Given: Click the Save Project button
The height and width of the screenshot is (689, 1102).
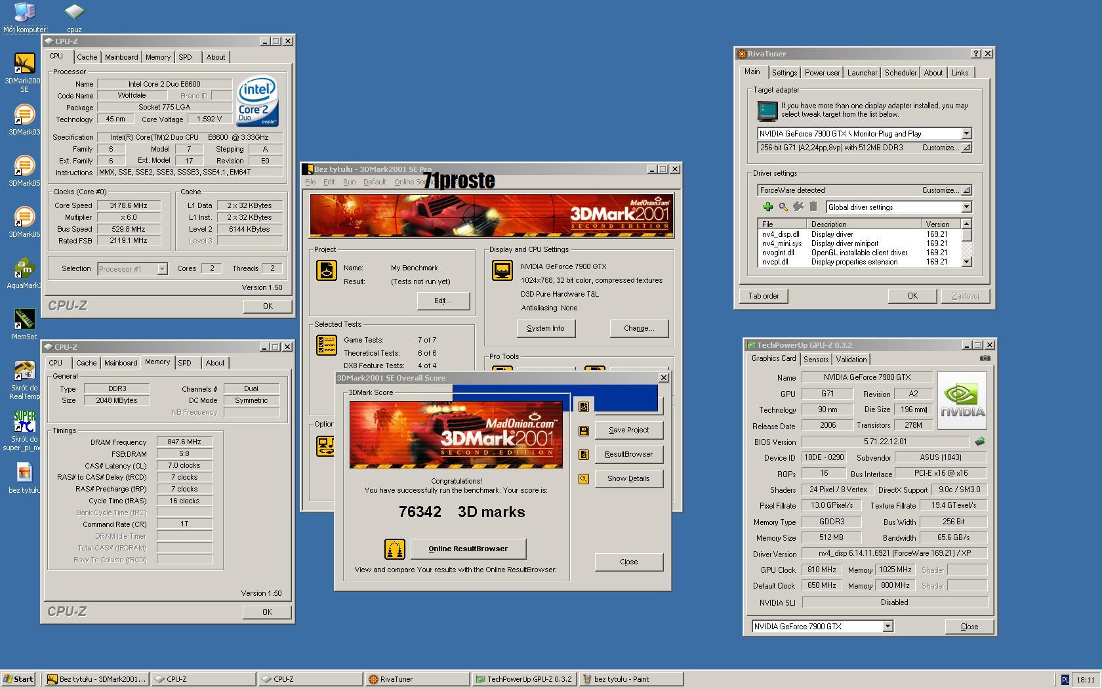Looking at the screenshot, I should [x=628, y=430].
